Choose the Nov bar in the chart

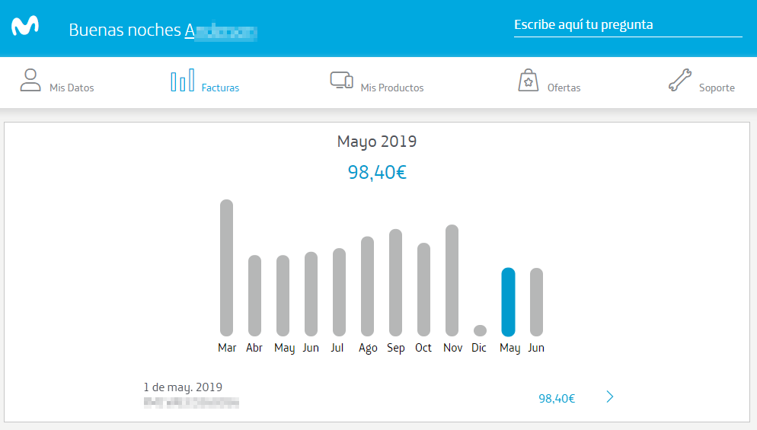click(x=452, y=280)
